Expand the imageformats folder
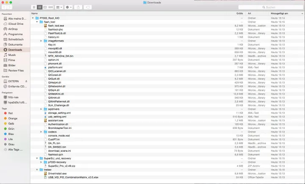Viewport: 305px width, 184px height. point(41,41)
